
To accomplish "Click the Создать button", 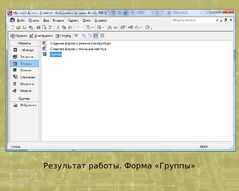I will click(x=63, y=35).
